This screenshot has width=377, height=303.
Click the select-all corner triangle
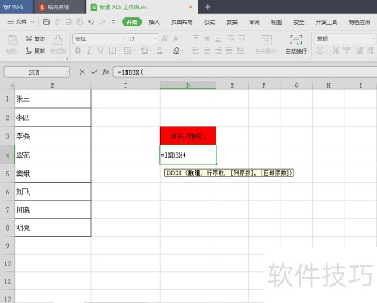coord(11,86)
